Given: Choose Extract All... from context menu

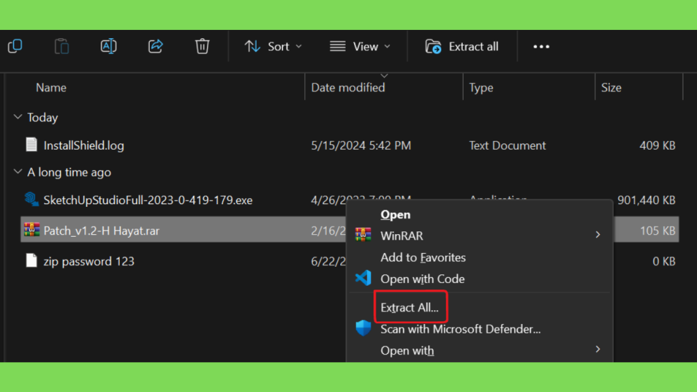Looking at the screenshot, I should tap(410, 308).
